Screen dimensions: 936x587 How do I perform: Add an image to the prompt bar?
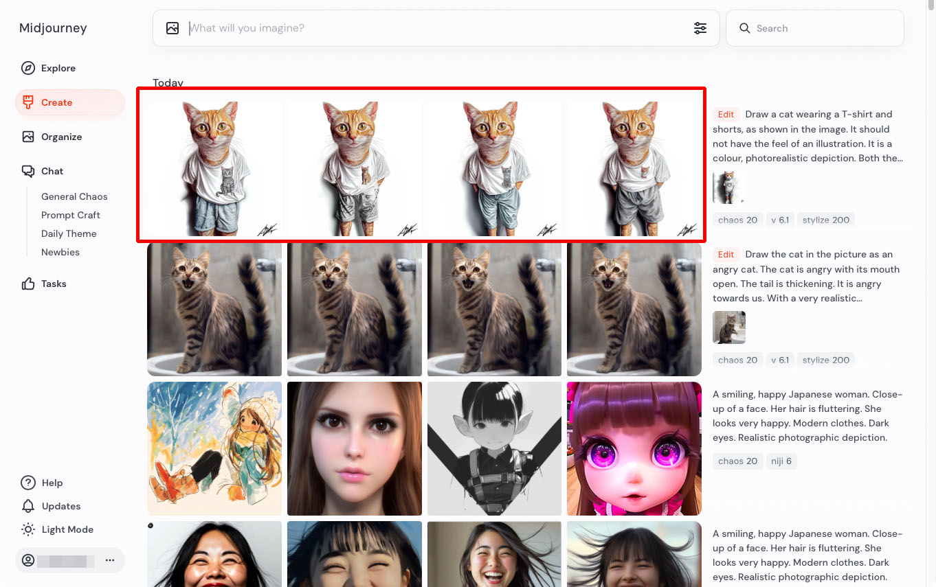172,28
